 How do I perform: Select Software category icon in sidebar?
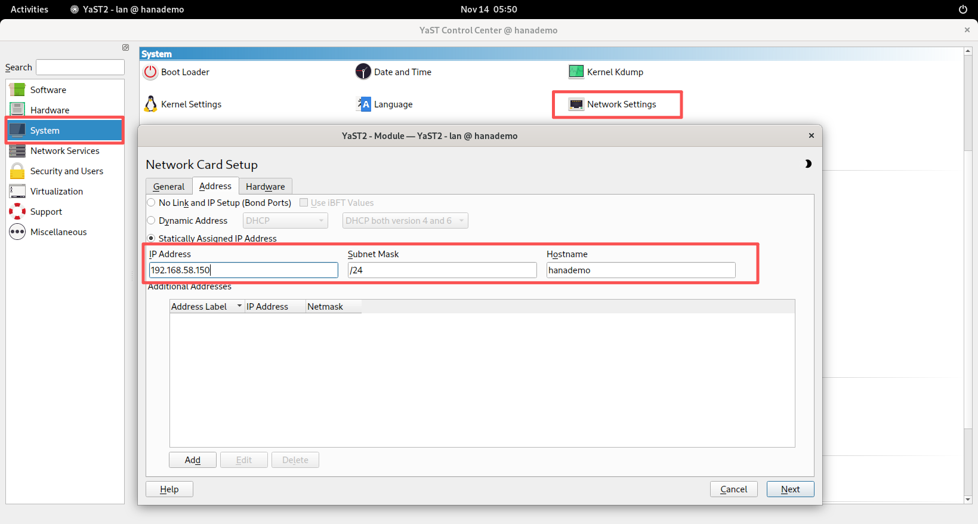(x=17, y=90)
